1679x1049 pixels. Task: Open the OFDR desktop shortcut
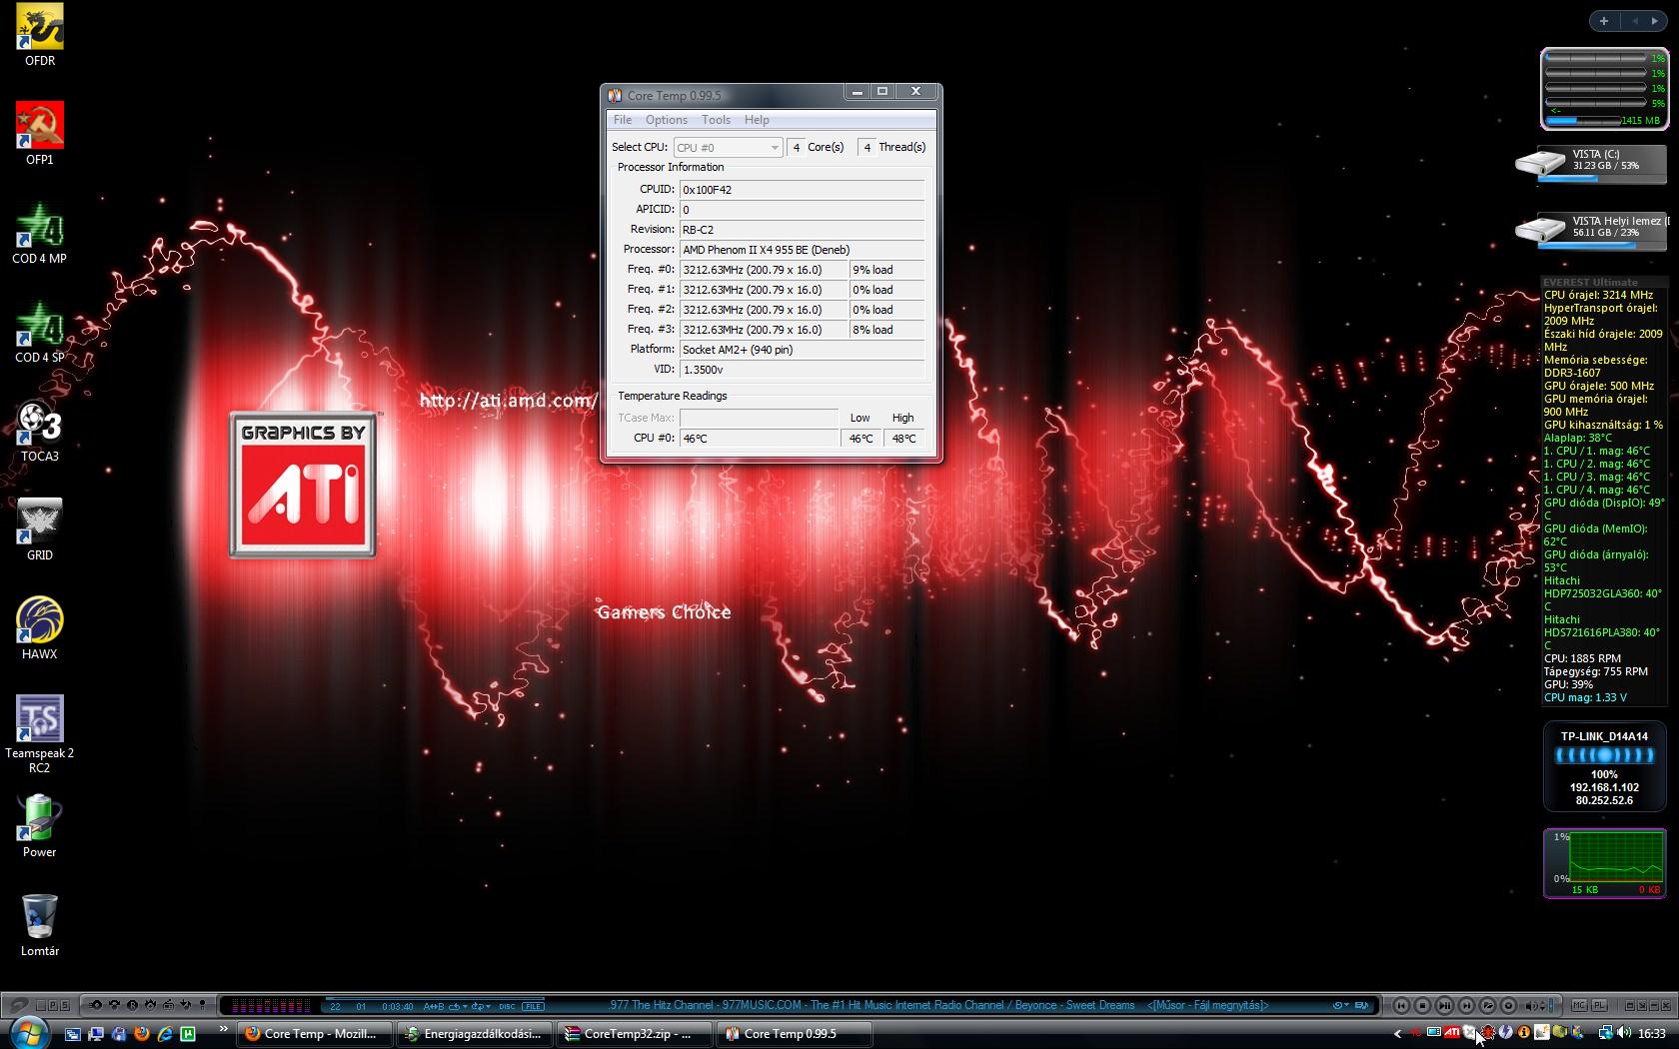point(40,35)
